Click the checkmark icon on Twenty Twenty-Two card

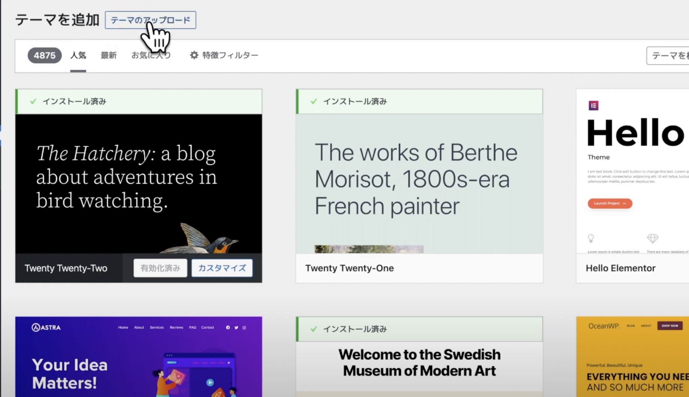33,101
